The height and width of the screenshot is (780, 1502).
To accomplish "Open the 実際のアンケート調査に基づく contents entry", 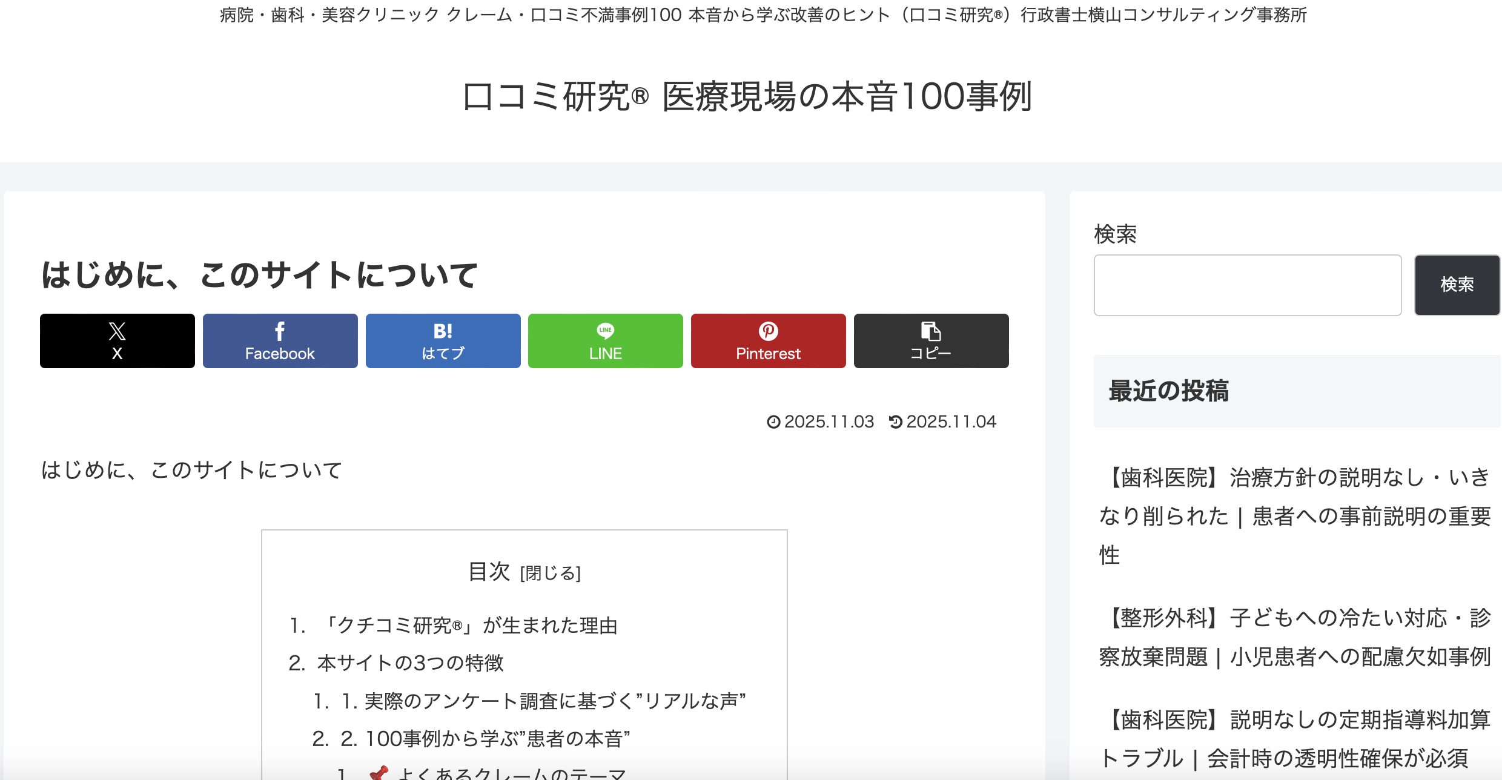I will [543, 701].
